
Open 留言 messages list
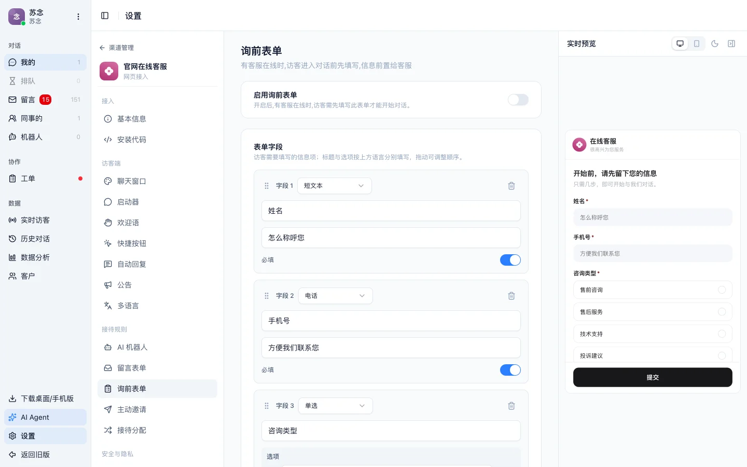pos(45,100)
